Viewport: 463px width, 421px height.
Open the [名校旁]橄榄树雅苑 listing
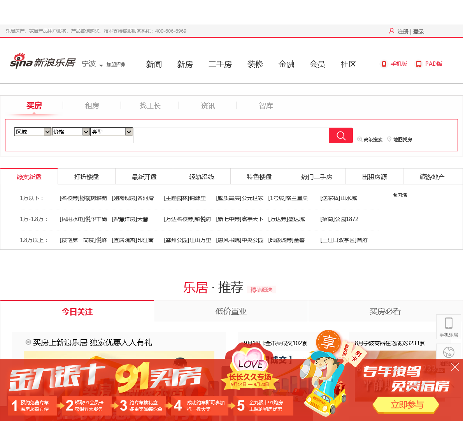click(x=83, y=198)
